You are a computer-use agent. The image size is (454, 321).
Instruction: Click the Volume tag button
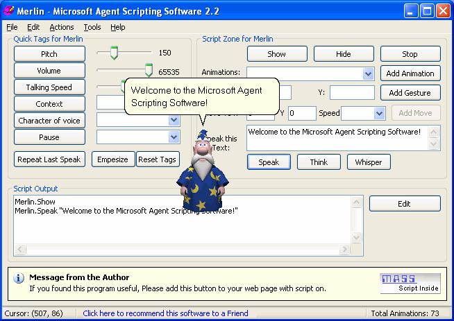tap(49, 71)
